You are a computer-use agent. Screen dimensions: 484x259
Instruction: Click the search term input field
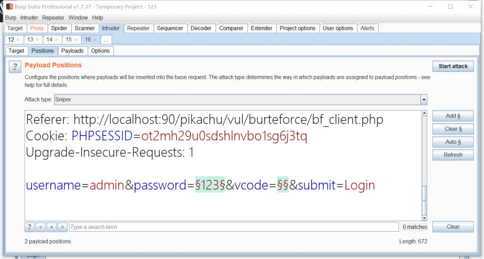(x=233, y=227)
